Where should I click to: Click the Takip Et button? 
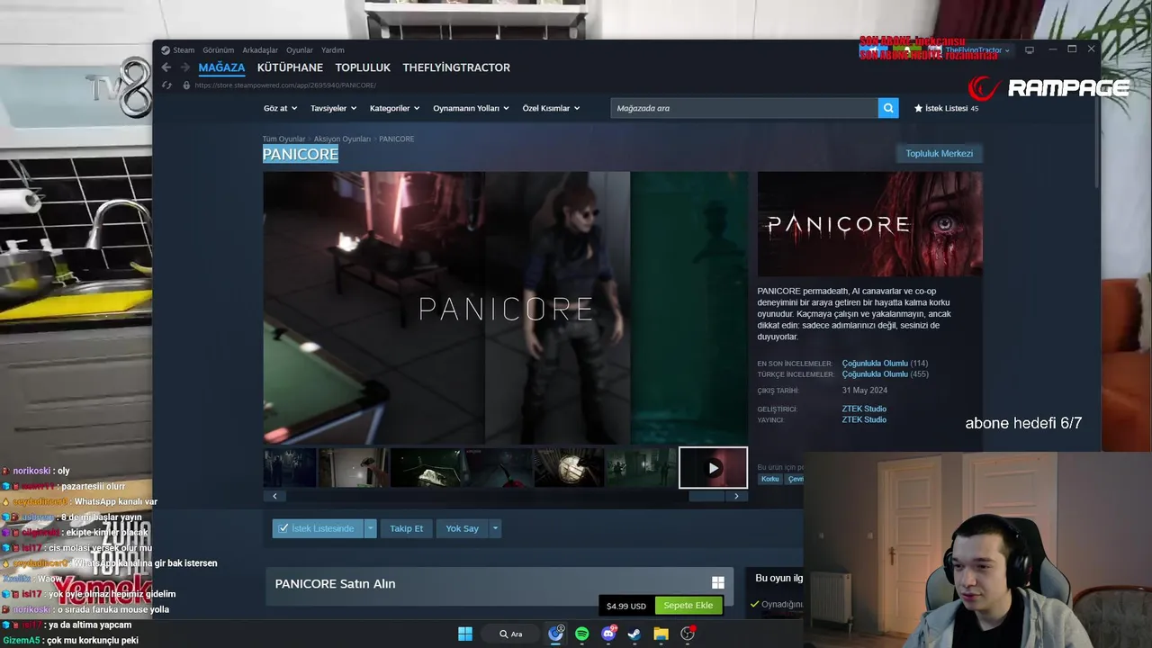[406, 528]
